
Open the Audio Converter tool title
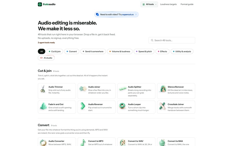click(56, 141)
